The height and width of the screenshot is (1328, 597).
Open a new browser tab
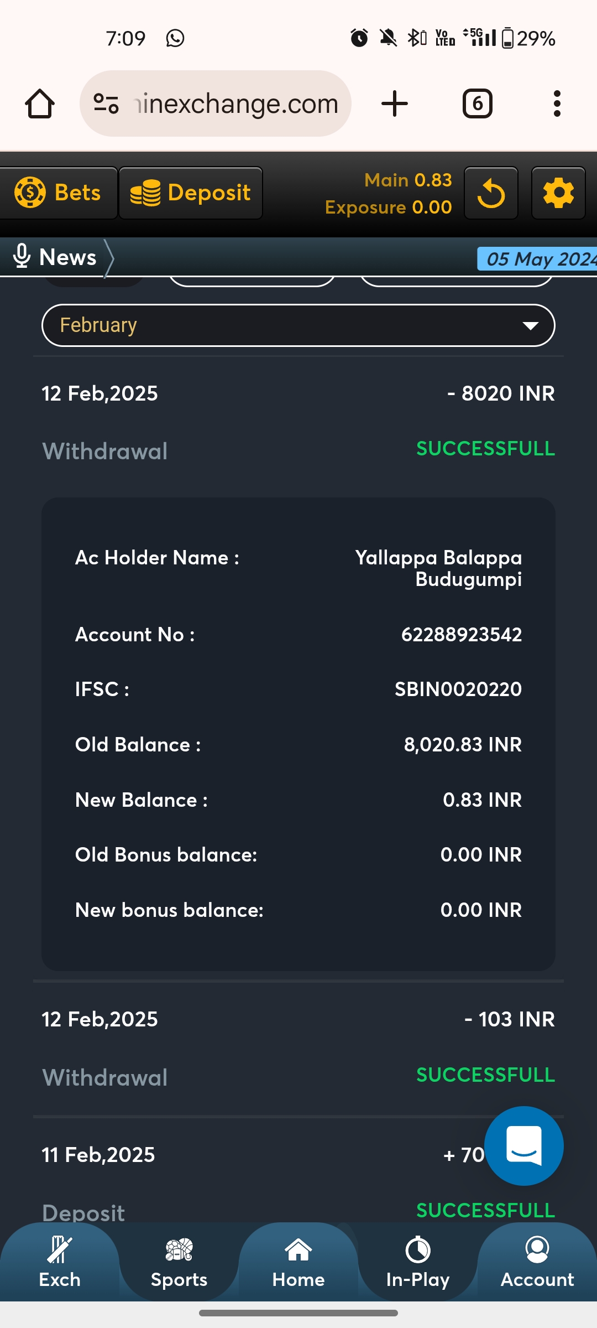[395, 104]
